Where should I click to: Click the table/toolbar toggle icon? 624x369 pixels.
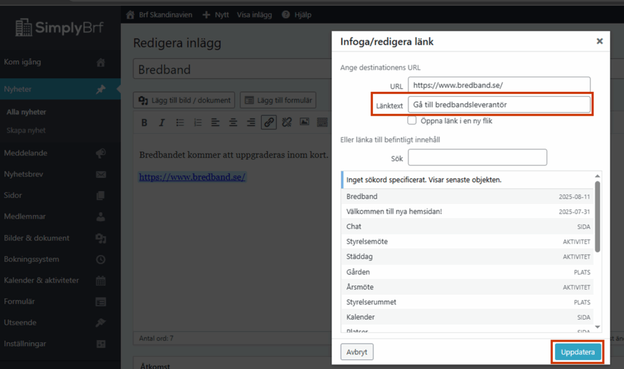click(322, 122)
